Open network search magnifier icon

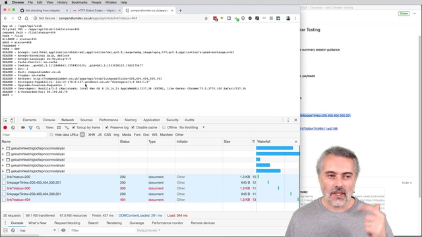pyautogui.click(x=38, y=128)
